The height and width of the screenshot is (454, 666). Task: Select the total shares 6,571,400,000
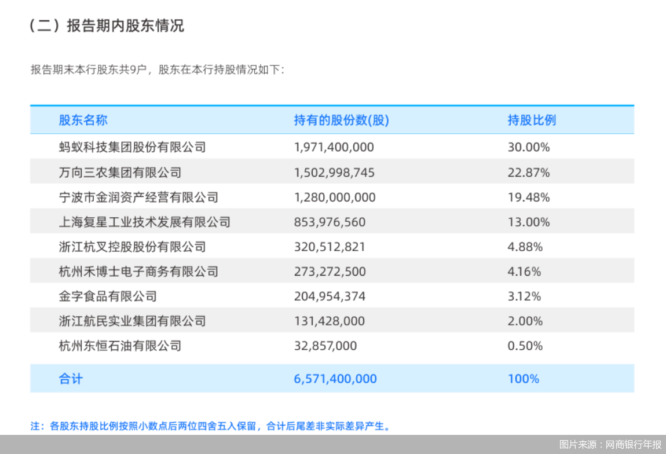pos(335,379)
